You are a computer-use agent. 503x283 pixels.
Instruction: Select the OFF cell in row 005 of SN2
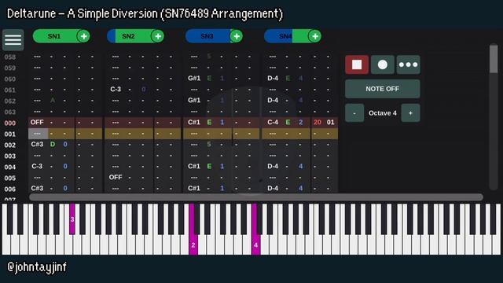(116, 177)
